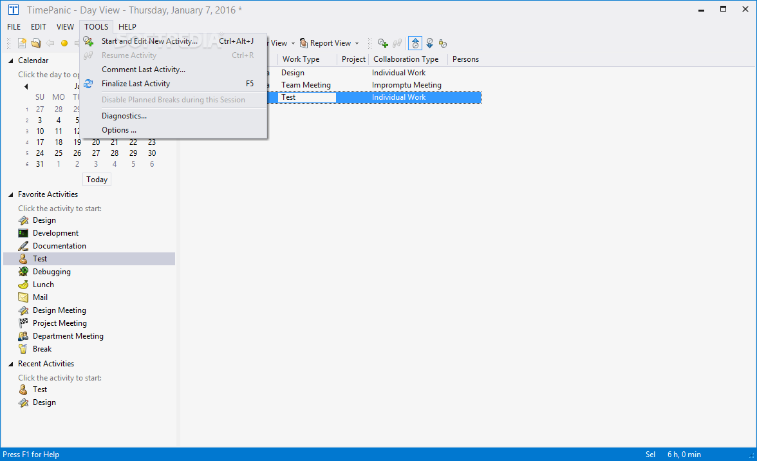Click the Debugging bug icon
This screenshot has height=461, width=757.
23,272
